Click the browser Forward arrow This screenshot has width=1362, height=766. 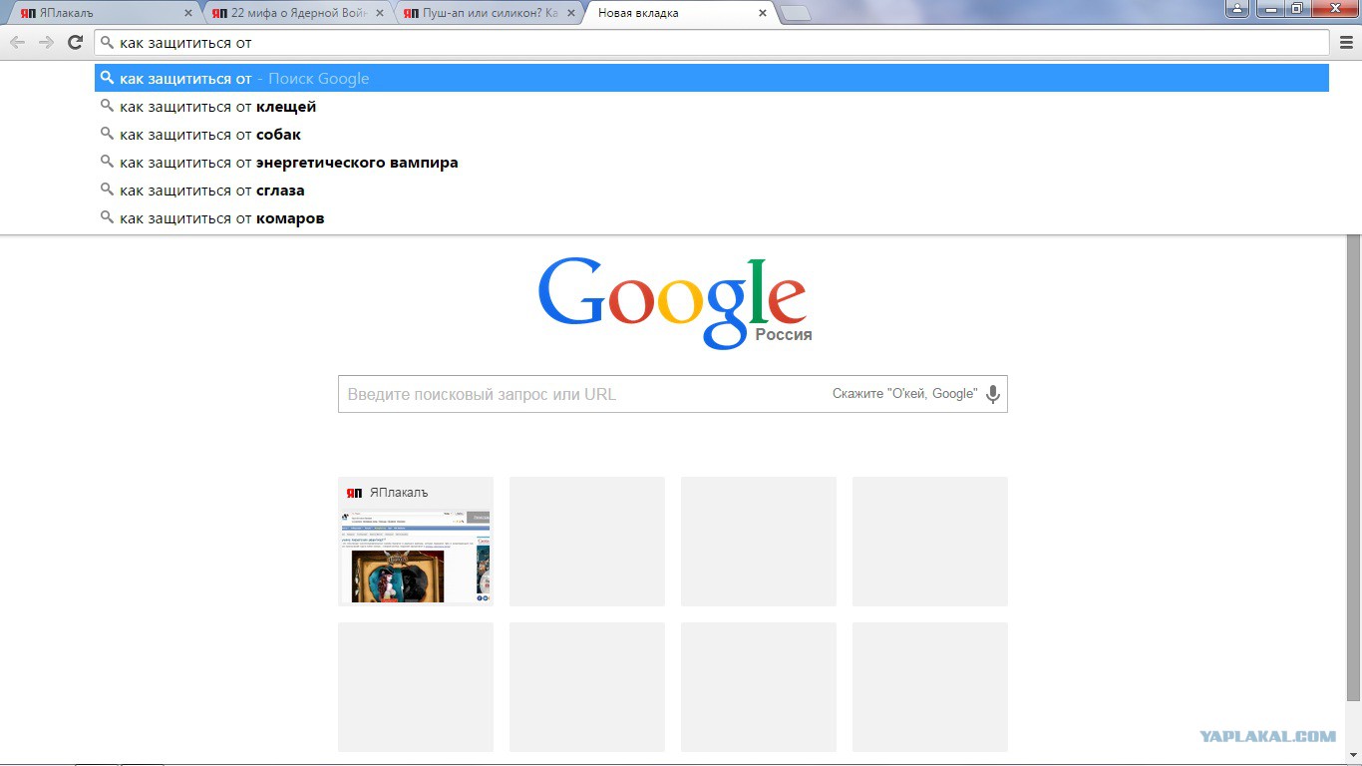(x=46, y=42)
